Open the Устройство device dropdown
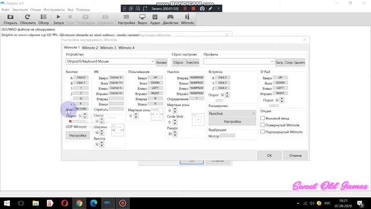Image resolution: width=371 pixels, height=209 pixels. [x=110, y=62]
